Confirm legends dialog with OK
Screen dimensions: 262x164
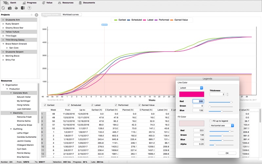(227, 153)
